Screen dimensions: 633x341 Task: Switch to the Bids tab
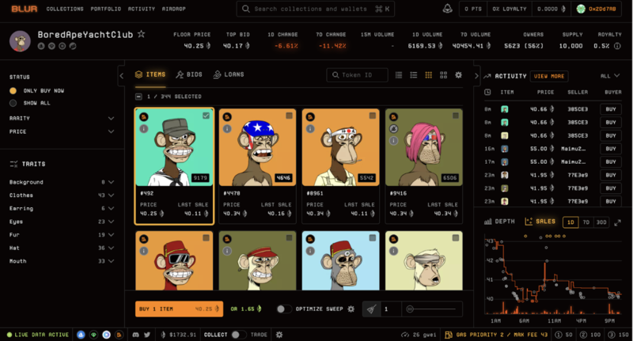190,74
